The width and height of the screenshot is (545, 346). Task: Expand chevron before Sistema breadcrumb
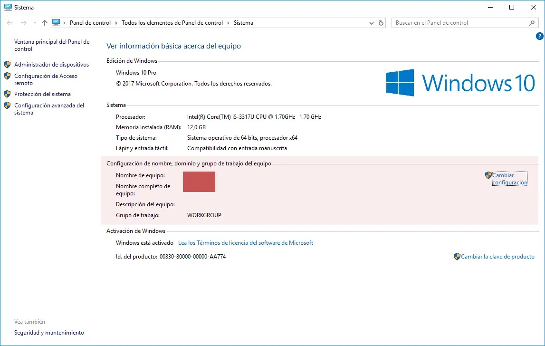point(229,23)
